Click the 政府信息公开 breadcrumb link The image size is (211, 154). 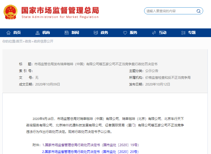(43, 41)
